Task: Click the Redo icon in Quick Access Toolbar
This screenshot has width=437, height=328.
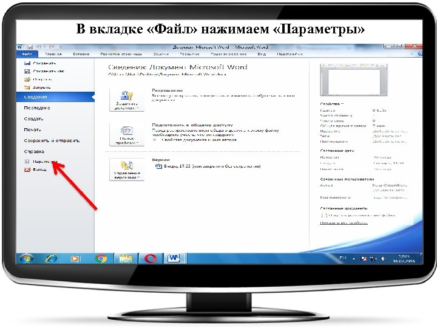Action: [52, 47]
